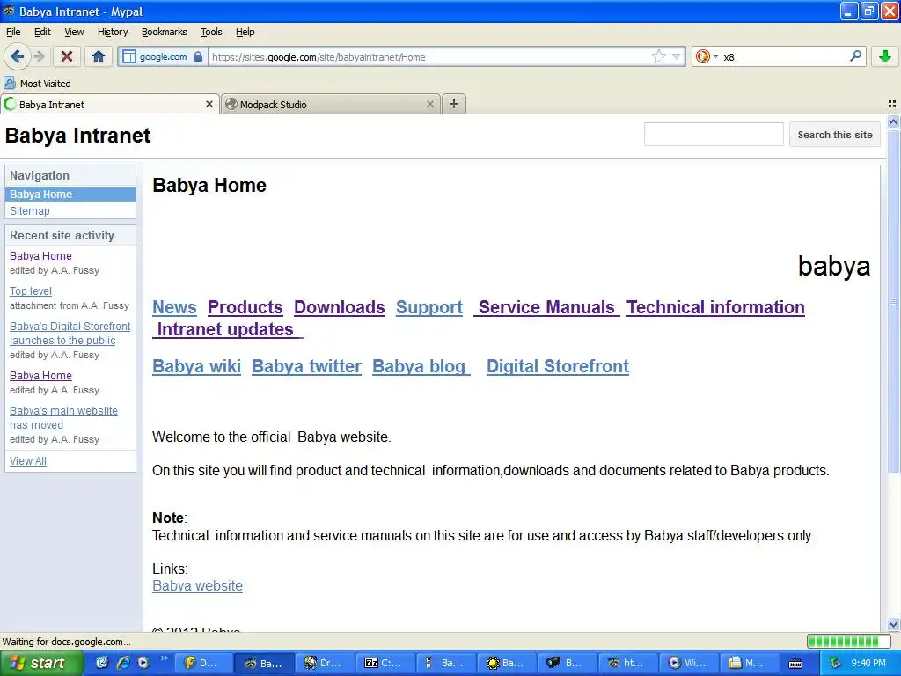The image size is (901, 676).
Task: Open the Downloads green arrow button
Action: coord(885,56)
